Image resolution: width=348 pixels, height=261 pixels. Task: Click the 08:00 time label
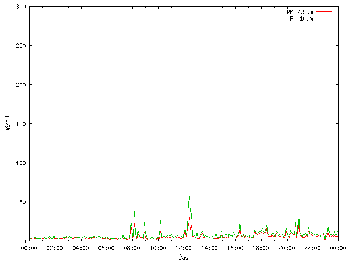tap(132, 248)
